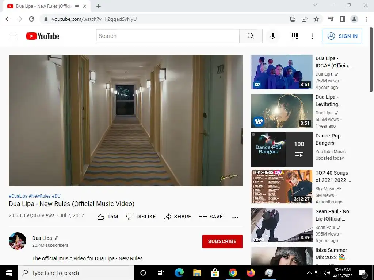Screen dimensions: 374x280
Task: Click the #DuaLipa hashtag
Action: [x=18, y=196]
